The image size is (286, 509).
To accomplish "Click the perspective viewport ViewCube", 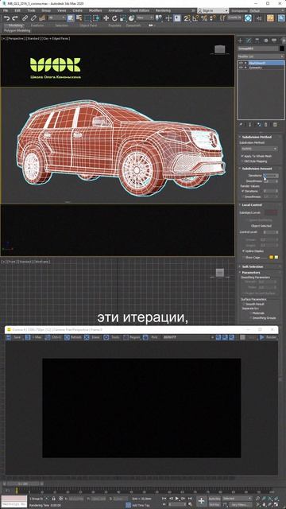I will 220,49.
